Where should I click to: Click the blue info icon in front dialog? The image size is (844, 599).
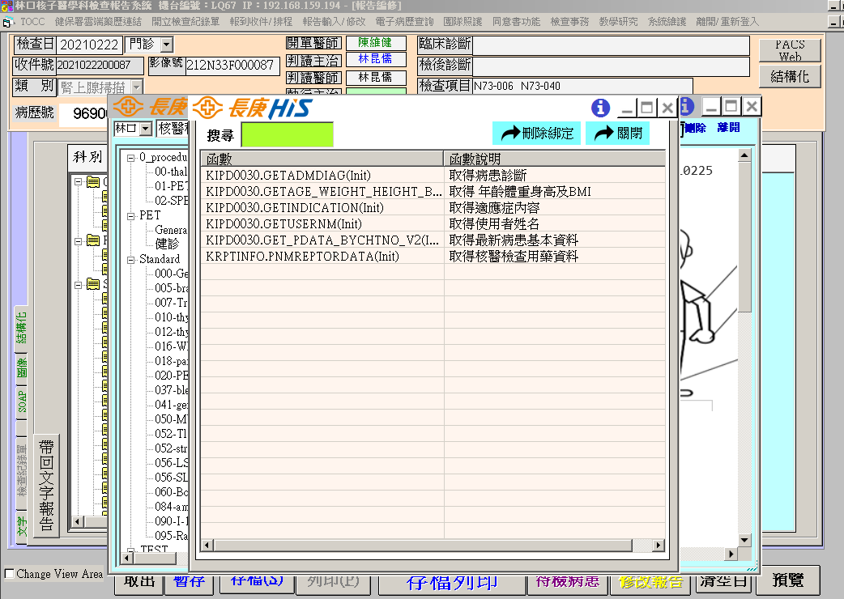coord(600,108)
